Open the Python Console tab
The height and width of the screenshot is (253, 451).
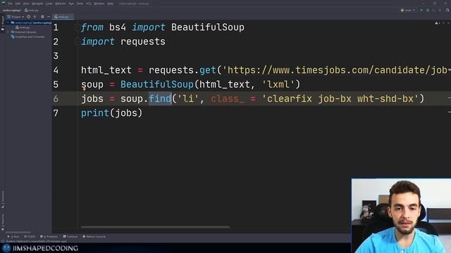pos(94,237)
